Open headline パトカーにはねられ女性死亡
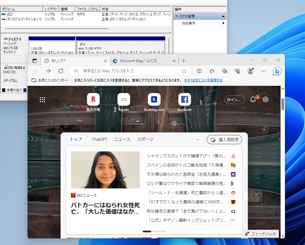Screen dimensions: 305x245 [105, 208]
